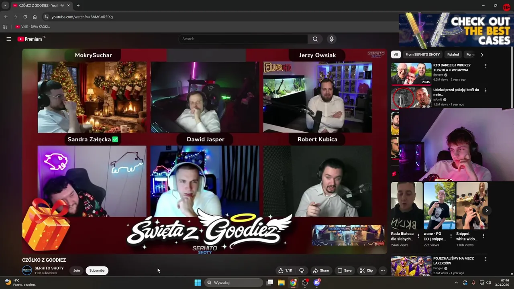Screen dimensions: 514x289
Task: Join the SERHITO SHOTY channel membership
Action: click(x=76, y=271)
